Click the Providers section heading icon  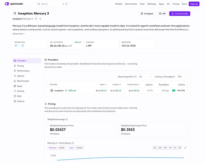45,60
